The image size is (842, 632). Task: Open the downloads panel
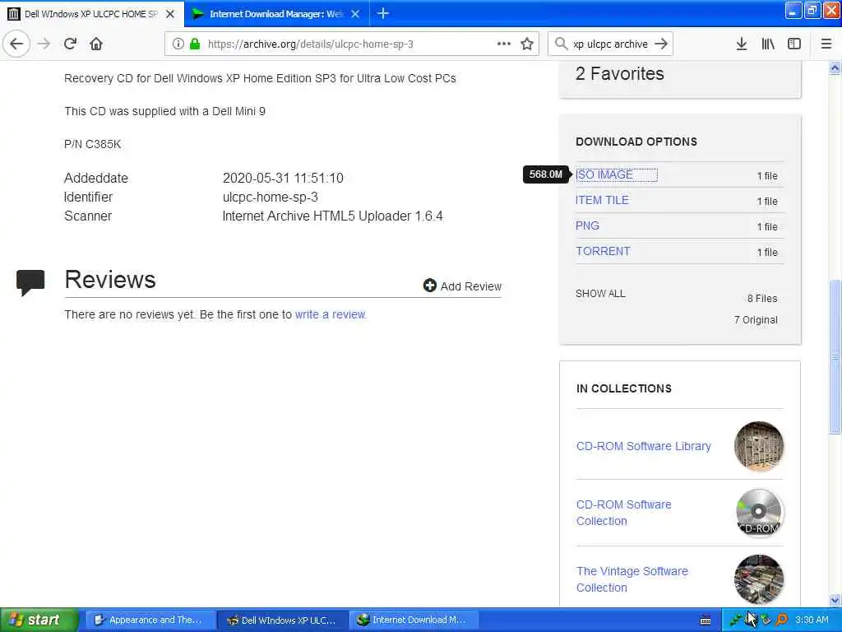(x=742, y=44)
